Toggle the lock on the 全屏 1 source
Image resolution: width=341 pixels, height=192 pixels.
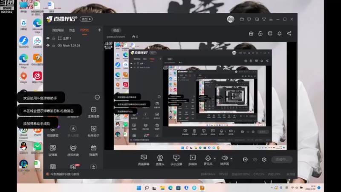54,38
